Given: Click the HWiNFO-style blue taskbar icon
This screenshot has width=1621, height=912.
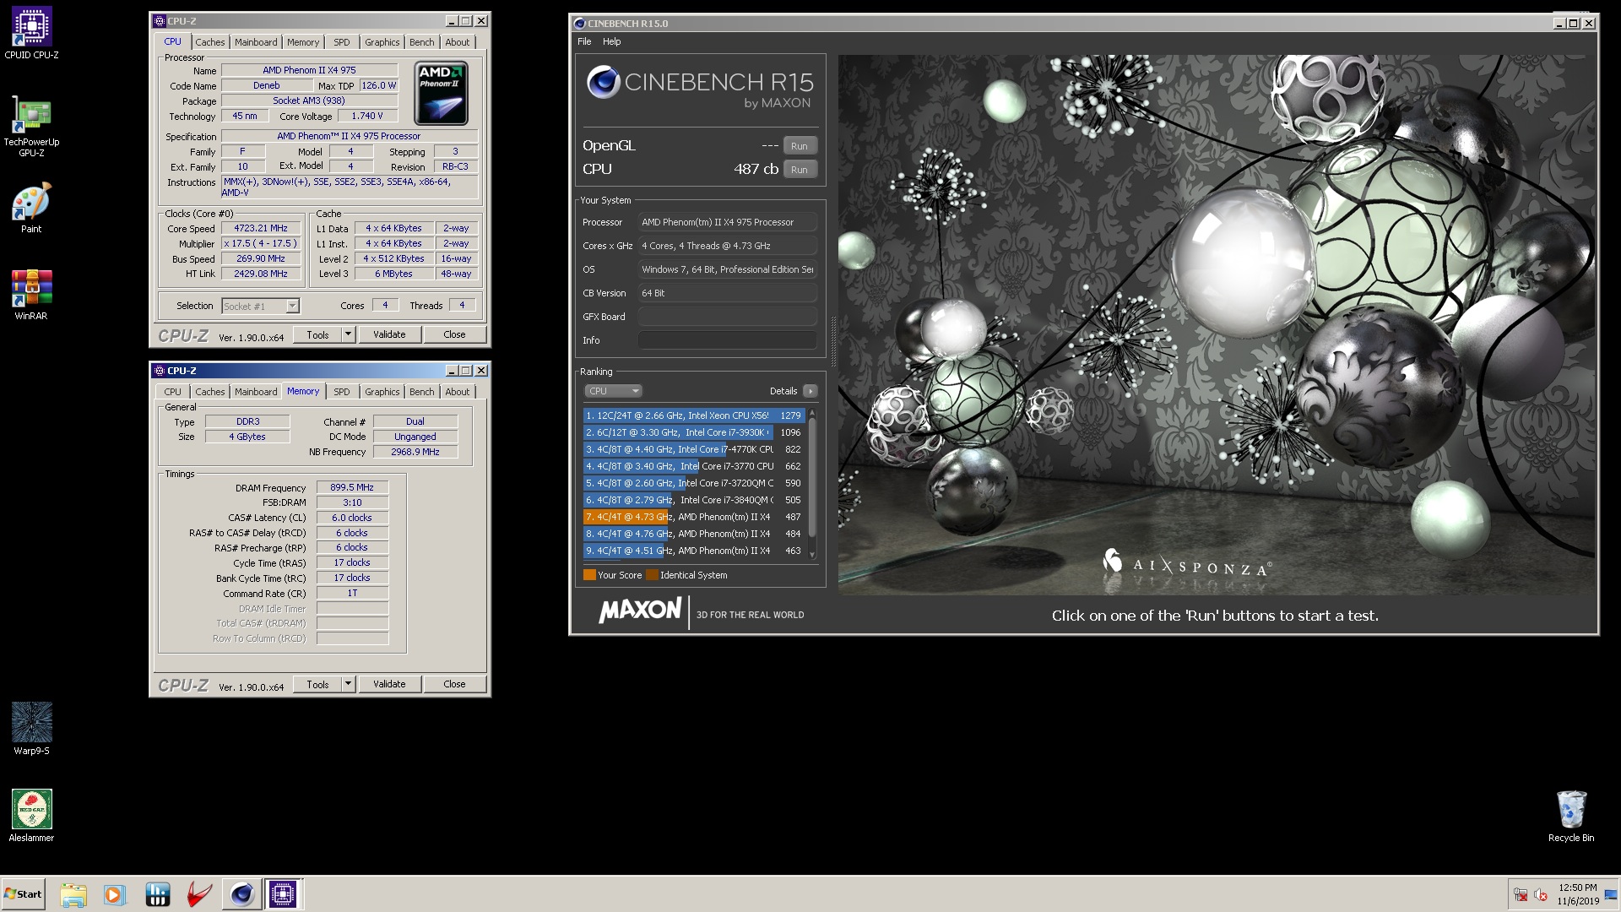Looking at the screenshot, I should click(x=158, y=894).
